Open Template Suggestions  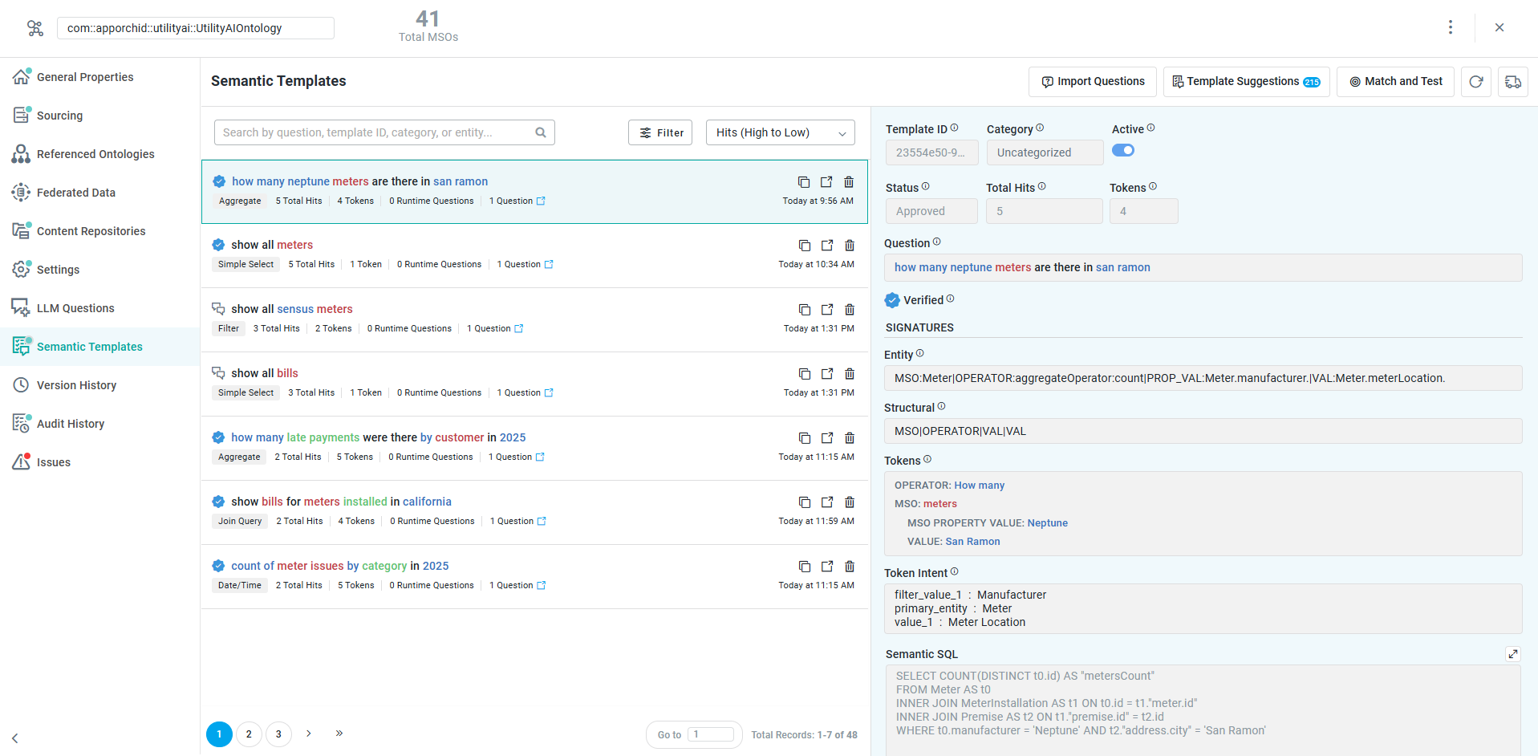tap(1246, 82)
